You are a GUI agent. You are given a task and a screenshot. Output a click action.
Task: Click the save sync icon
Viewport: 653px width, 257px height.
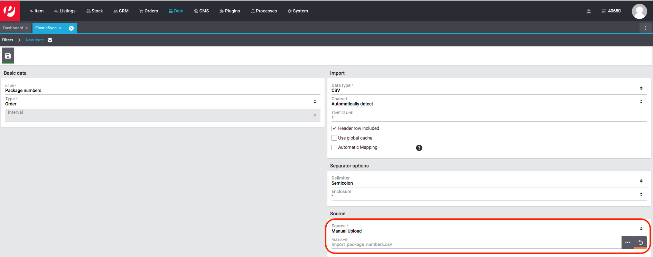[8, 56]
